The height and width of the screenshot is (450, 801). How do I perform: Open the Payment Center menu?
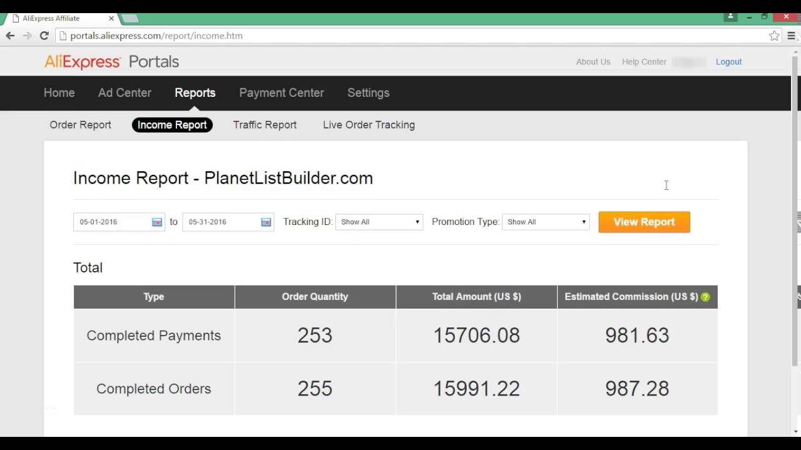(x=282, y=92)
